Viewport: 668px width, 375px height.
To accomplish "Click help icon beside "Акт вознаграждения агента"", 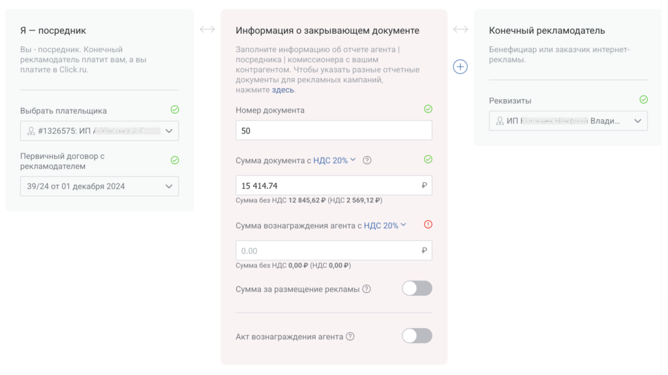I will pyautogui.click(x=350, y=337).
